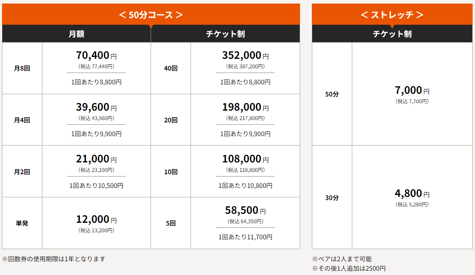This screenshot has height=275, width=475.
Task: Click the 39,600円 monthly price
Action: (96, 107)
